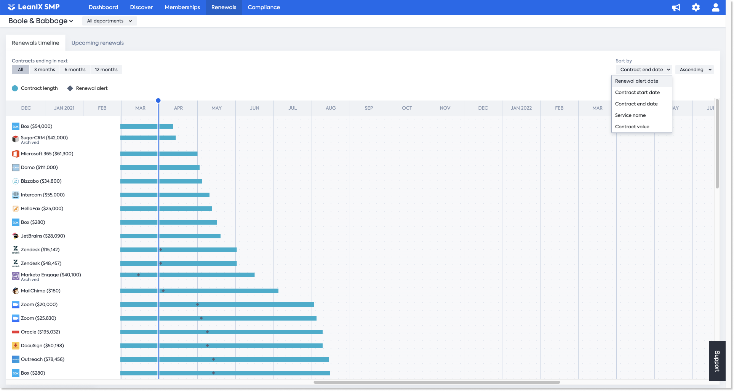Open the Contract end date sort dropdown
Image resolution: width=734 pixels, height=391 pixels.
coord(644,70)
